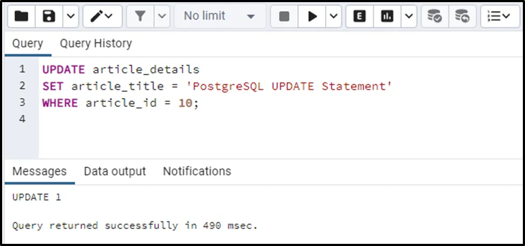Image resolution: width=525 pixels, height=246 pixels.
Task: Expand the Execute options arrow
Action: pos(333,17)
